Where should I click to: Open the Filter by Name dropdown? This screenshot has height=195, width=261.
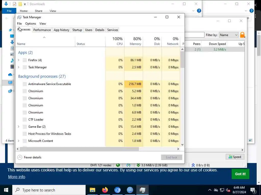[229, 35]
